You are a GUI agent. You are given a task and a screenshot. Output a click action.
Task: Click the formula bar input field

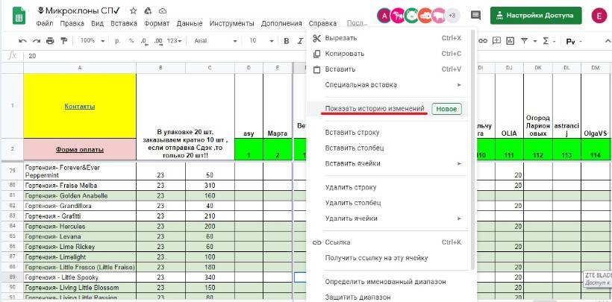coord(149,56)
